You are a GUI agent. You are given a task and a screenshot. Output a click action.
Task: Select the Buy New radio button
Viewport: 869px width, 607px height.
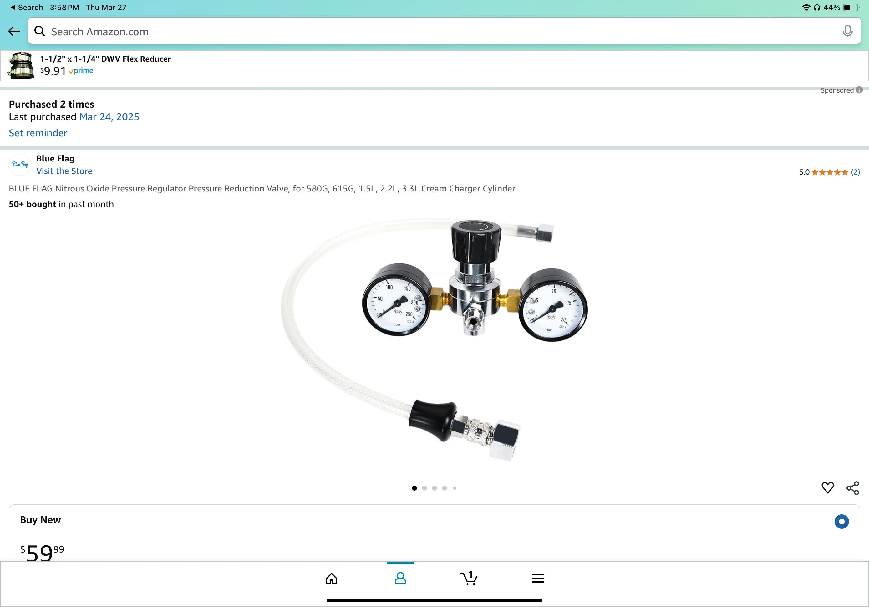point(841,521)
